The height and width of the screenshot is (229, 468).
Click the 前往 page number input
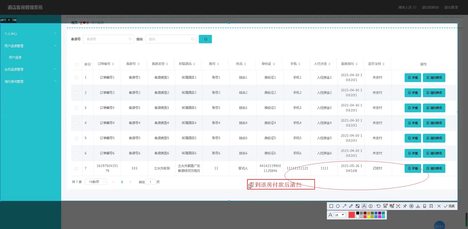(150, 182)
